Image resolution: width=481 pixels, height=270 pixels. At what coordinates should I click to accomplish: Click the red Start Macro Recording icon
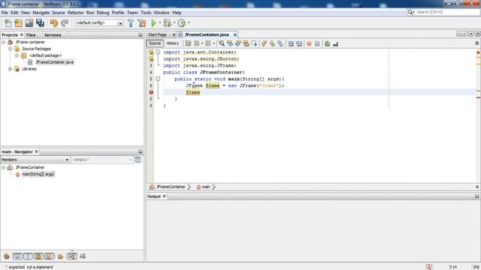click(x=309, y=43)
